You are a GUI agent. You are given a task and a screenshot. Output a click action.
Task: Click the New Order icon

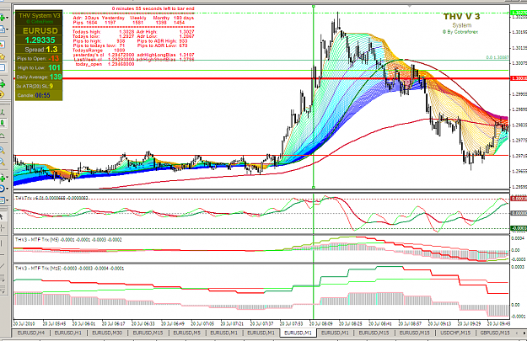click(2, 83)
